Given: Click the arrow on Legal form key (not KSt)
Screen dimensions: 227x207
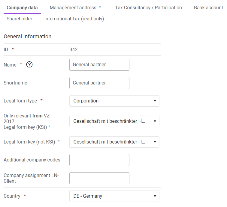Looking at the screenshot, I should tap(155, 142).
